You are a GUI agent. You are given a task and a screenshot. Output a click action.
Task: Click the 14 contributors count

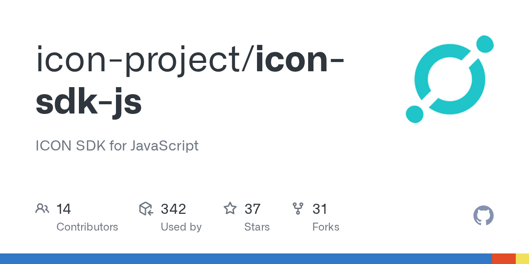63,209
